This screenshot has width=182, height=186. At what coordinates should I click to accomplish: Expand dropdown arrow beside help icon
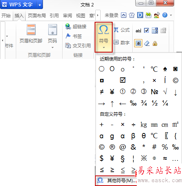(x=171, y=15)
